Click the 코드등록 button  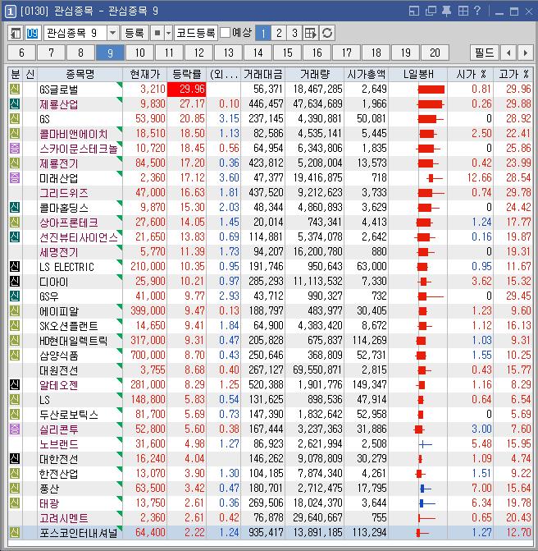coord(195,33)
